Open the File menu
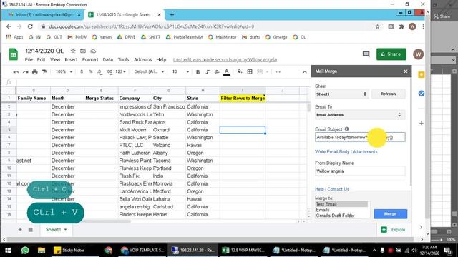The height and width of the screenshot is (257, 458). click(x=29, y=59)
